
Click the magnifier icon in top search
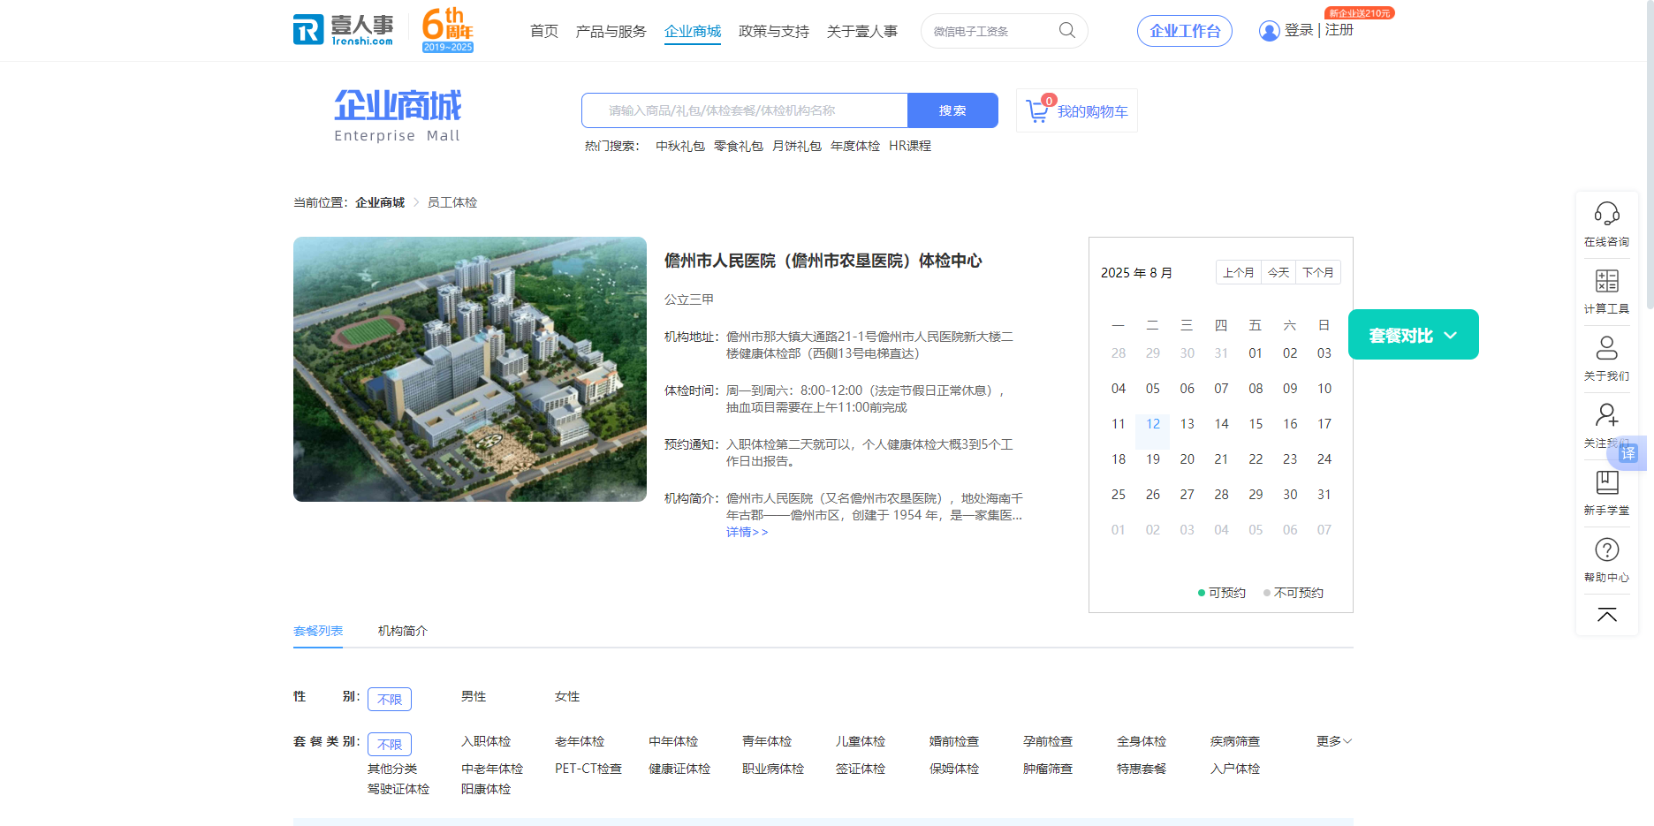[1067, 31]
